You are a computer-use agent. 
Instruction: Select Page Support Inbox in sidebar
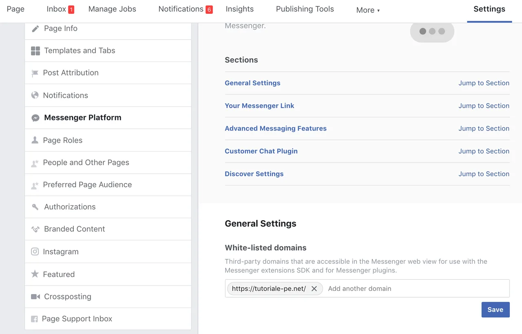pos(77,319)
